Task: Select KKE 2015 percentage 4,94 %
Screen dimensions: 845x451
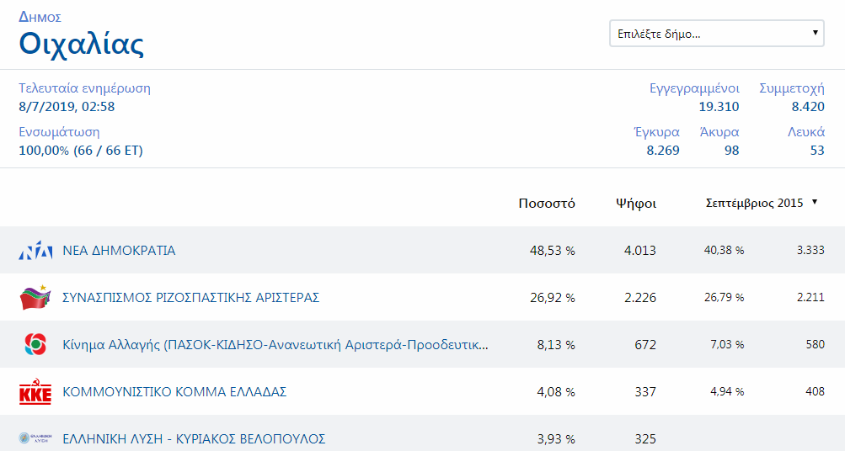Action: click(x=727, y=391)
